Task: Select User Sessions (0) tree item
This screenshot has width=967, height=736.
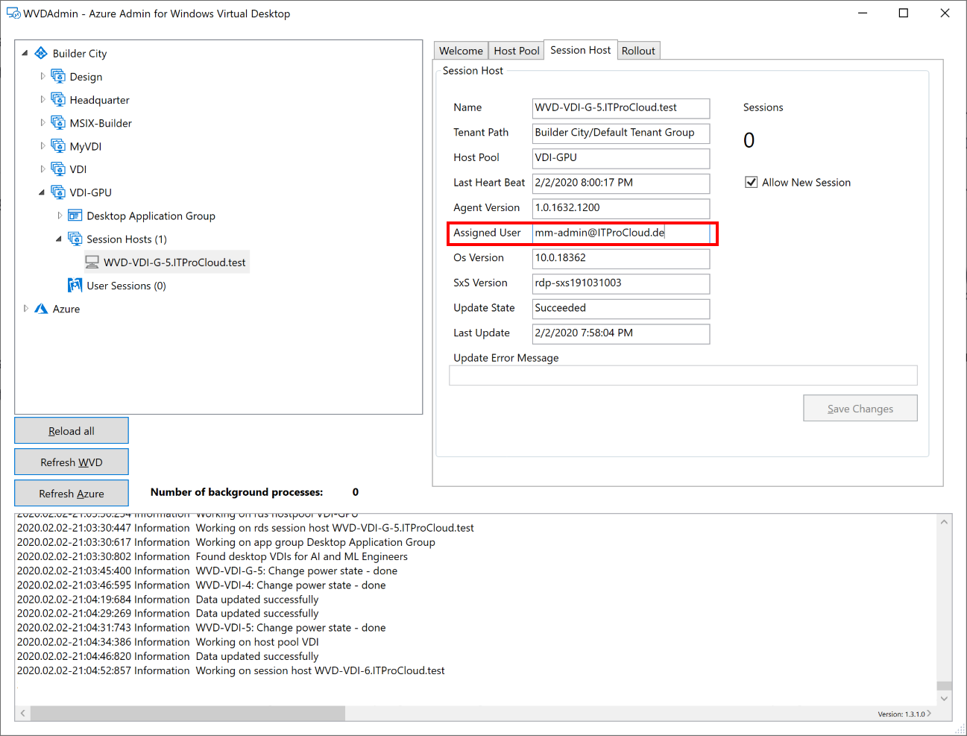Action: click(126, 286)
